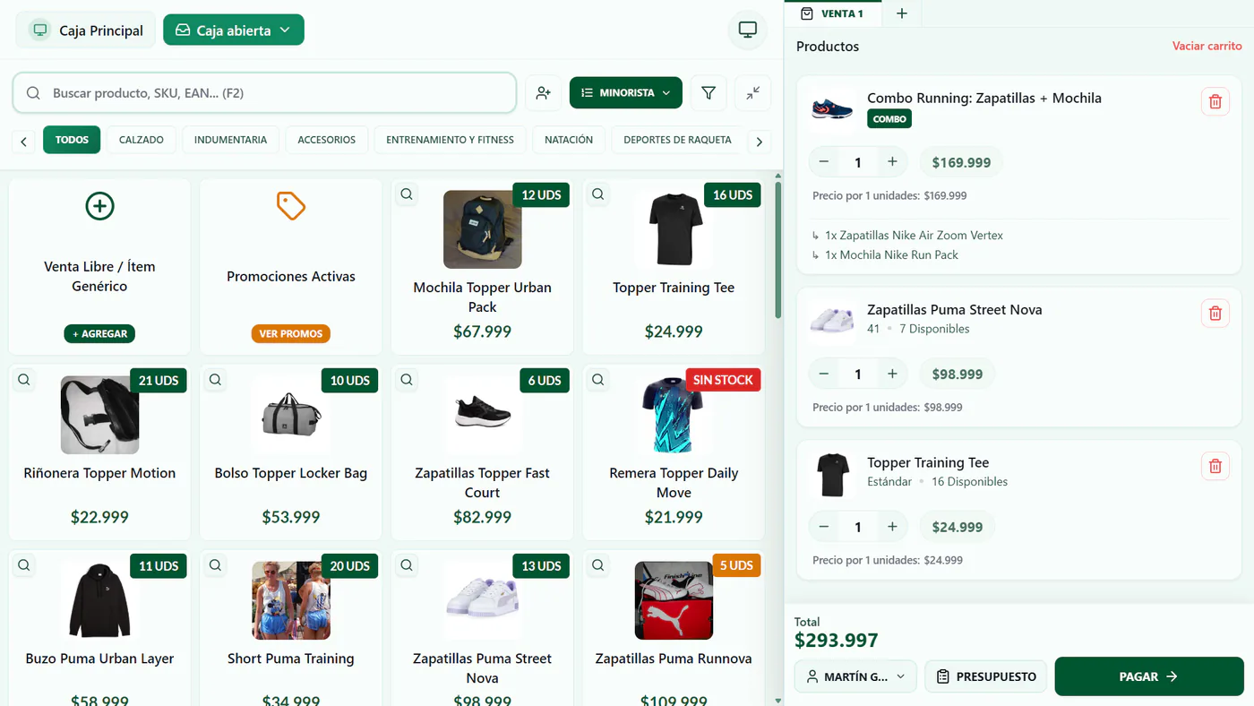Click the '5 UDS' stock badge
The image size is (1254, 706).
(x=736, y=565)
